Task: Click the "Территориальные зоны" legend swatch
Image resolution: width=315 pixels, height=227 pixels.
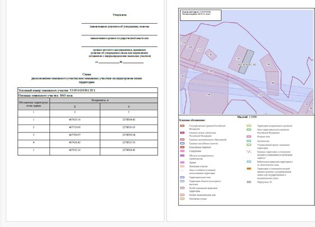Action: click(182, 177)
